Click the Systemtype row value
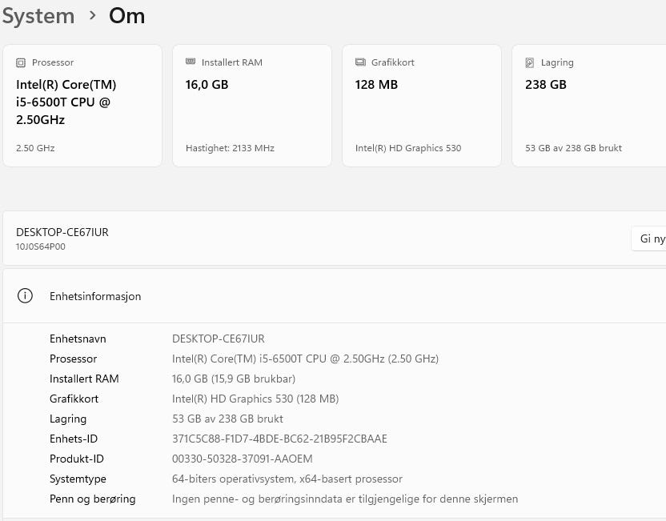The image size is (666, 521). point(287,479)
